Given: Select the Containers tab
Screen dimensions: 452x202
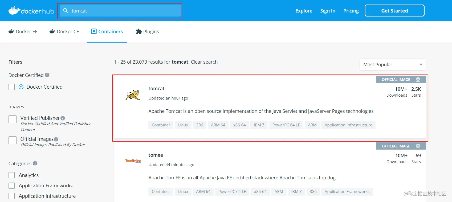Looking at the screenshot, I should 107,31.
